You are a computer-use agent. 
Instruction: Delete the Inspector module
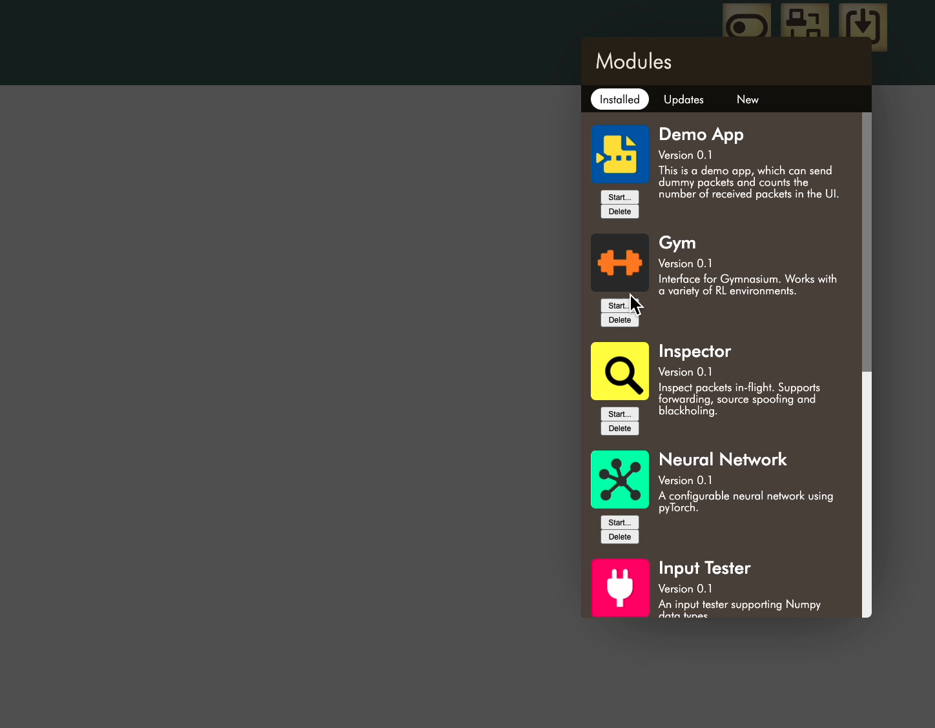pos(619,428)
